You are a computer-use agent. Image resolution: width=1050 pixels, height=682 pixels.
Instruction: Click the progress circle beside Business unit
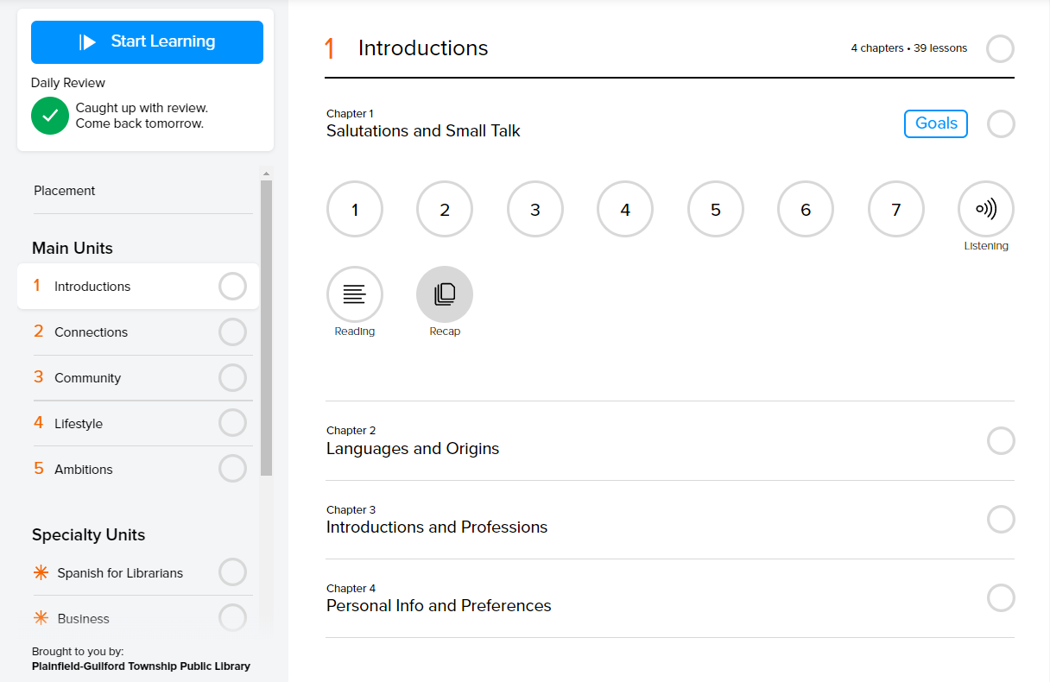(232, 617)
